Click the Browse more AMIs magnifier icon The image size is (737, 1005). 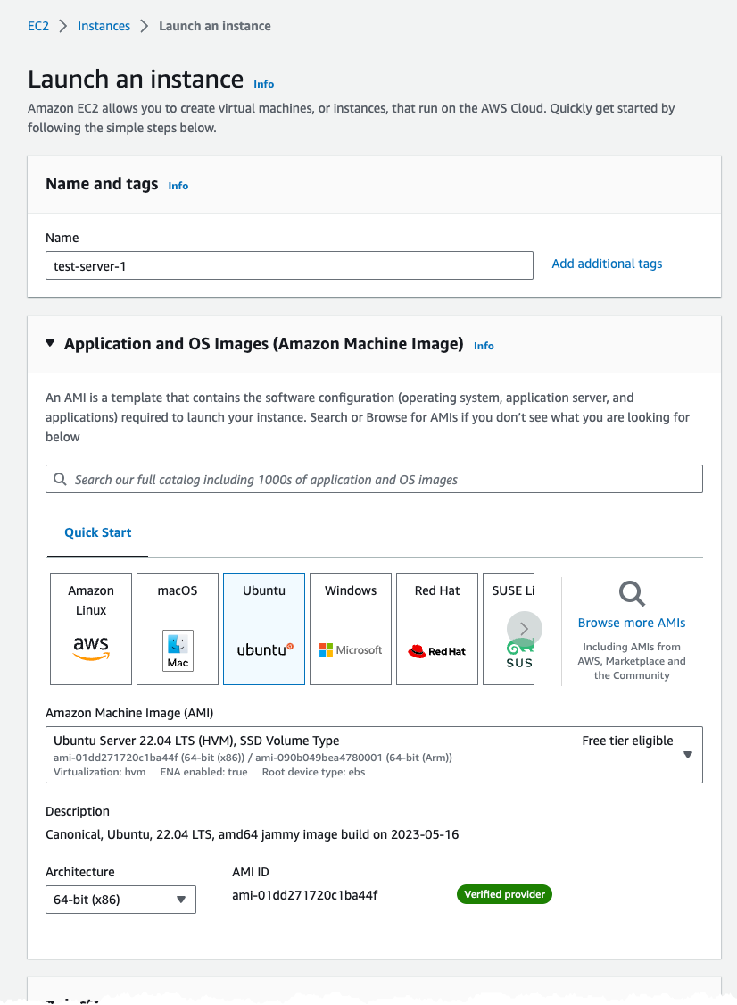632,593
